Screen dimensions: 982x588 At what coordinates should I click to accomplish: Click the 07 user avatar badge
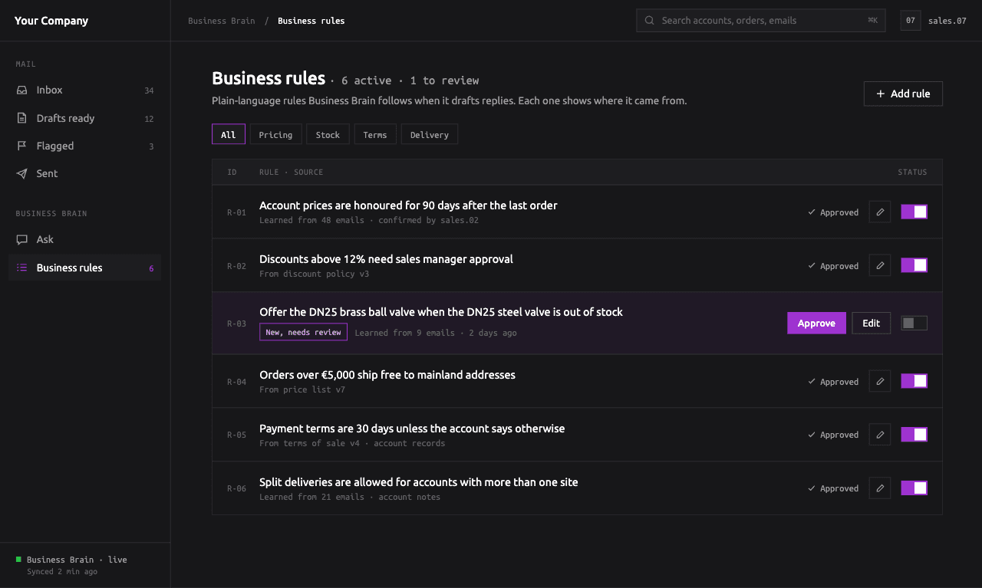tap(911, 21)
